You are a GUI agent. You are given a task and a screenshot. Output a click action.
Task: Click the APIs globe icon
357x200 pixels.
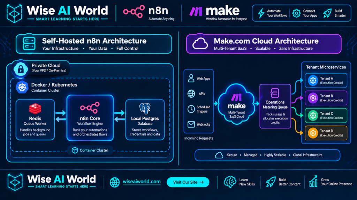click(x=191, y=94)
